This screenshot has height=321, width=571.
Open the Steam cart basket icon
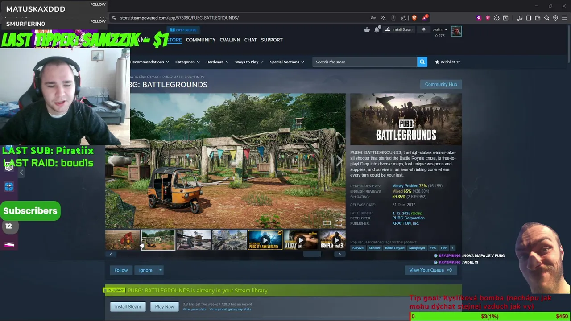tap(367, 29)
